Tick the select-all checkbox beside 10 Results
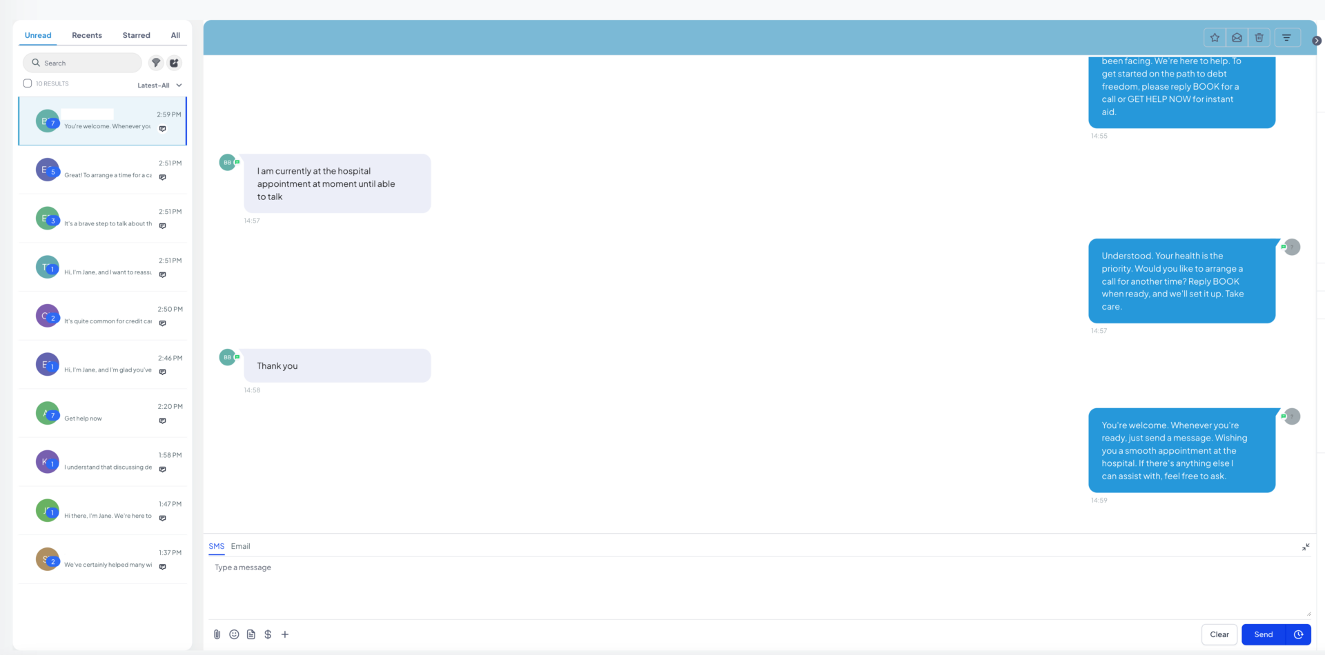This screenshot has height=655, width=1325. pyautogui.click(x=28, y=83)
